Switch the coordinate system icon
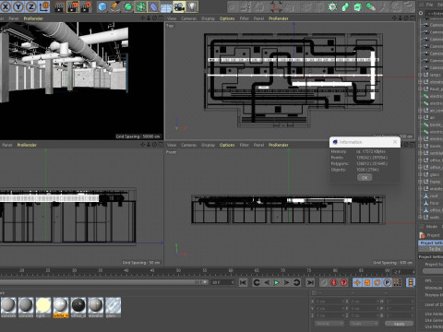 [44, 6]
